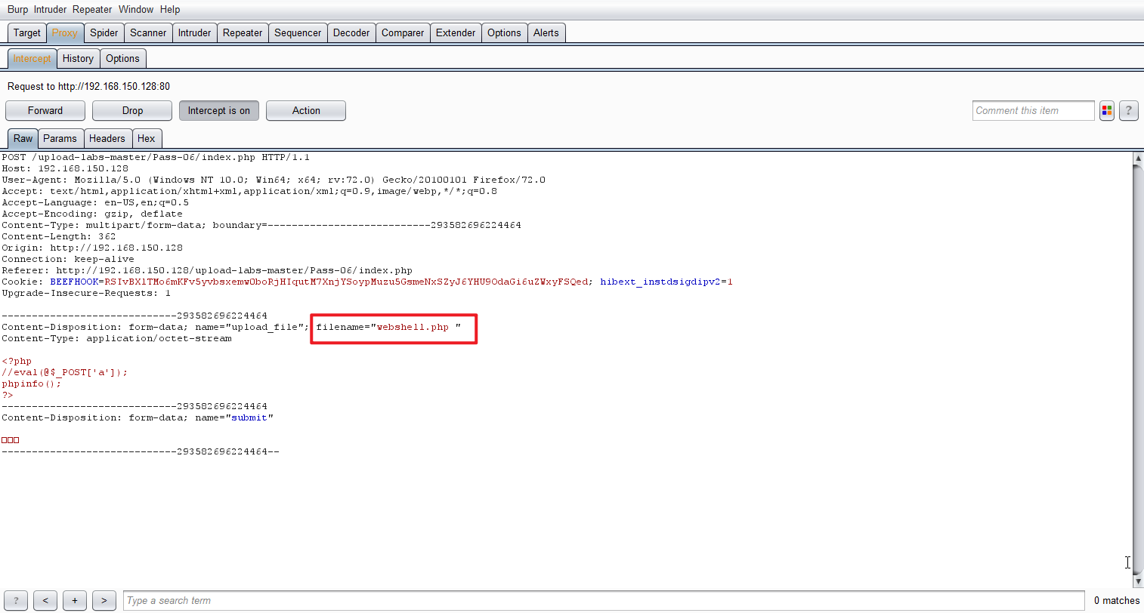Switch to the Target tab

27,32
